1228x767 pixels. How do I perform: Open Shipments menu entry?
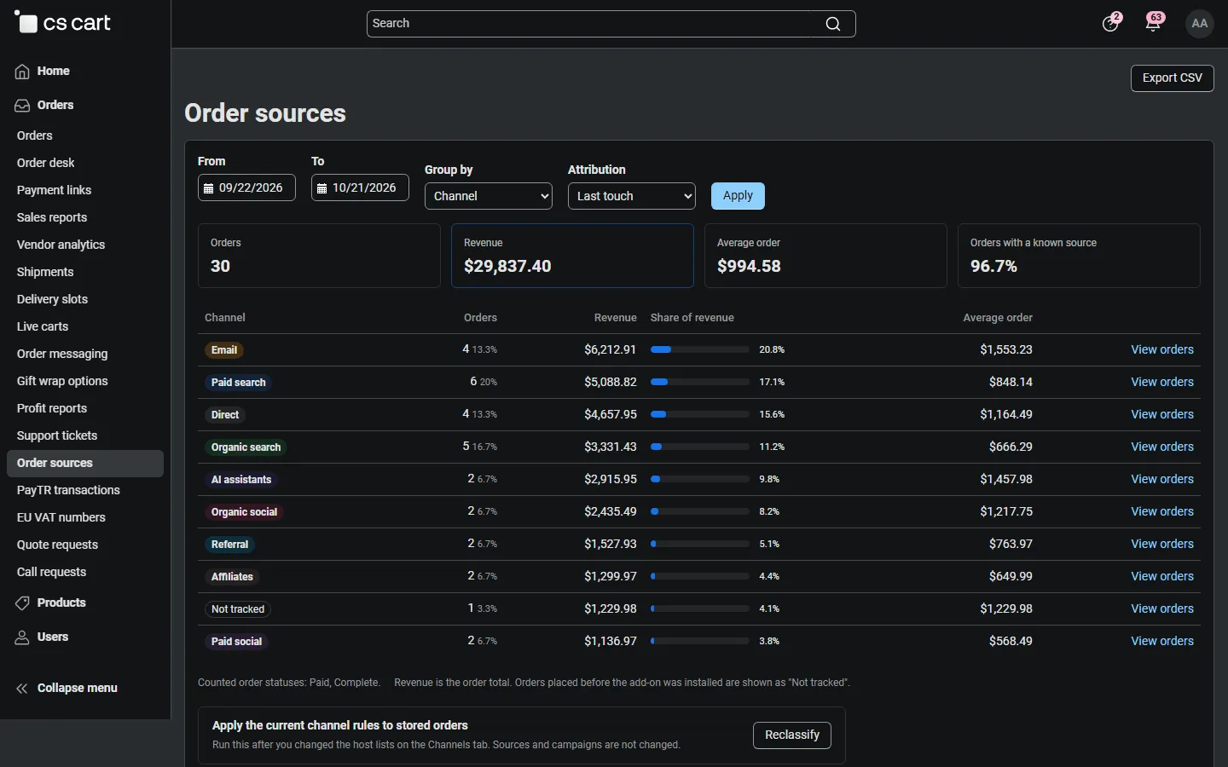pyautogui.click(x=45, y=272)
